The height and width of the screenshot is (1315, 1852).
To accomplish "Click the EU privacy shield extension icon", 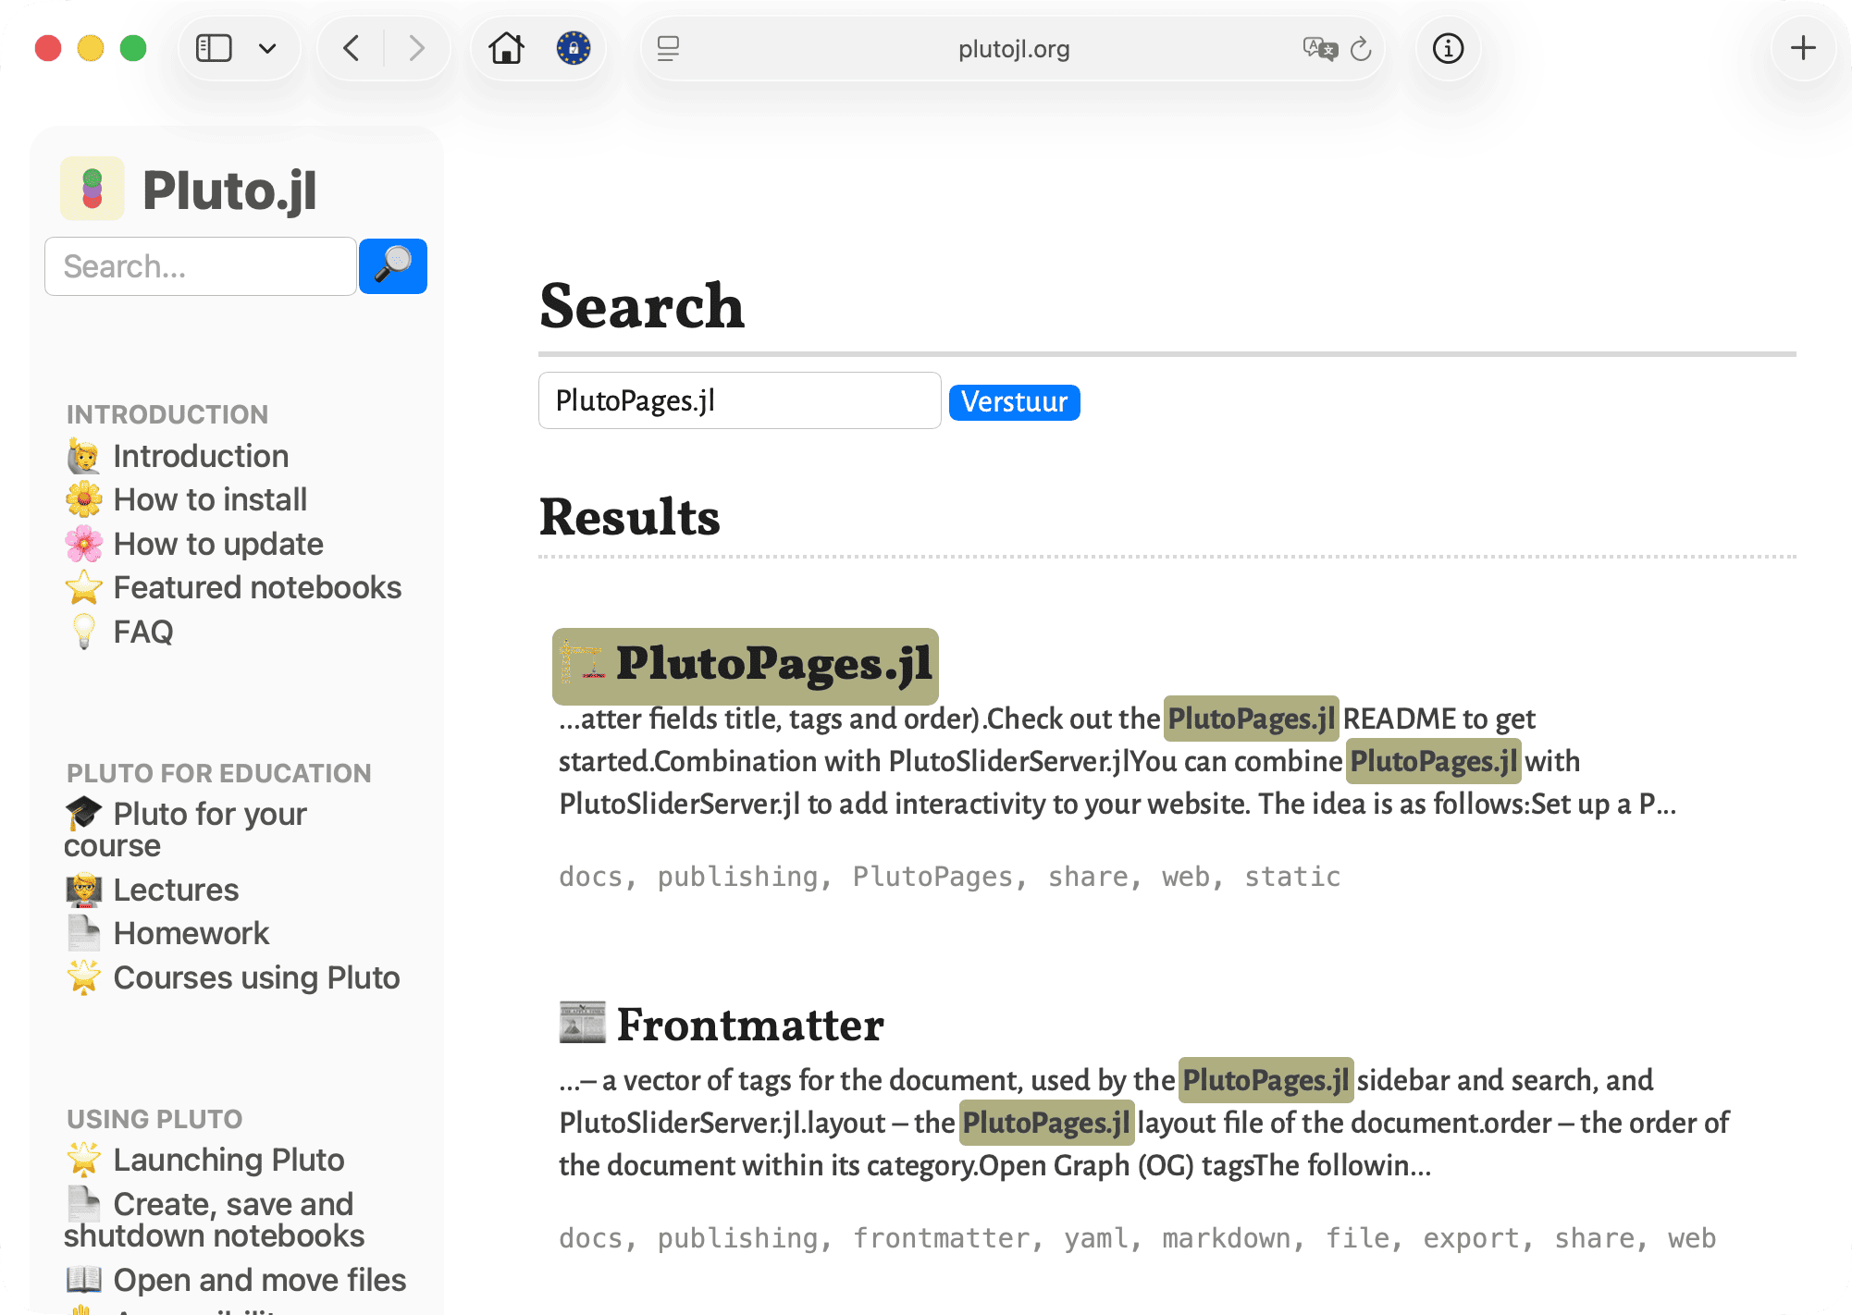I will click(x=574, y=48).
